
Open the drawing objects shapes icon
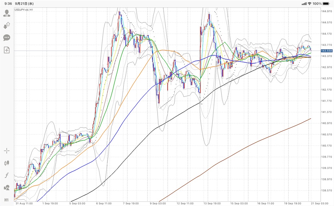pos(7,187)
